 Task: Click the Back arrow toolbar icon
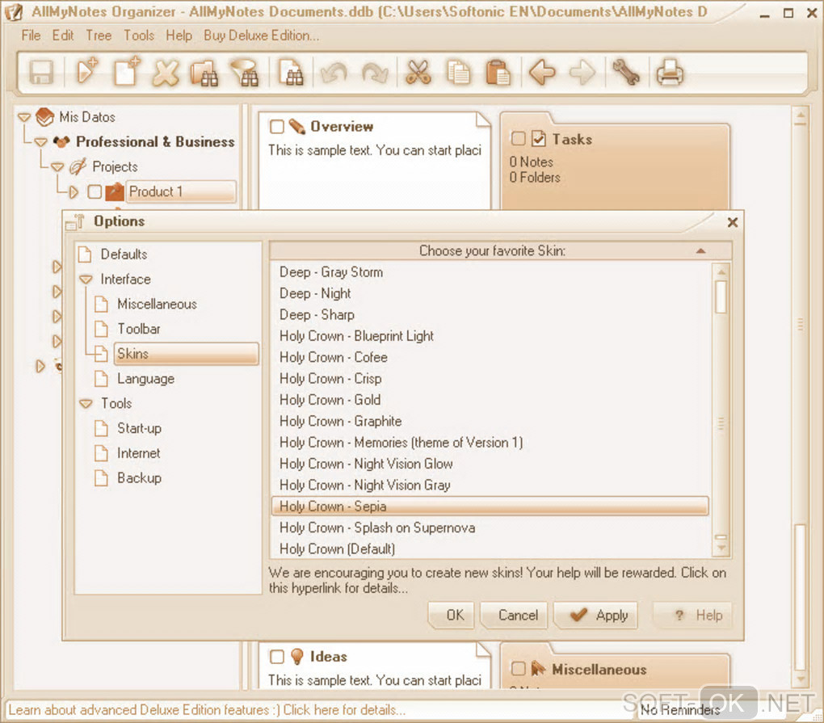542,73
